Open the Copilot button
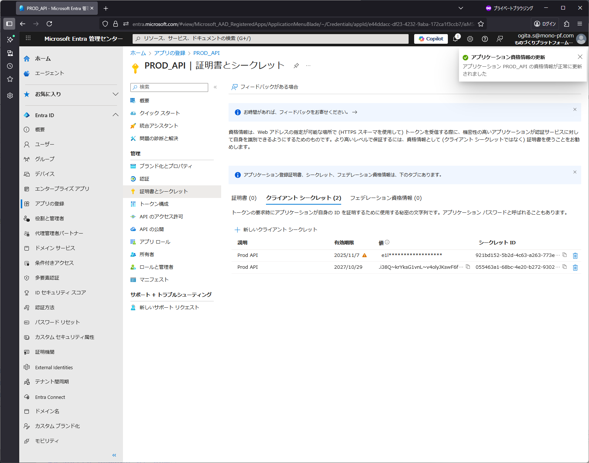 pyautogui.click(x=431, y=39)
